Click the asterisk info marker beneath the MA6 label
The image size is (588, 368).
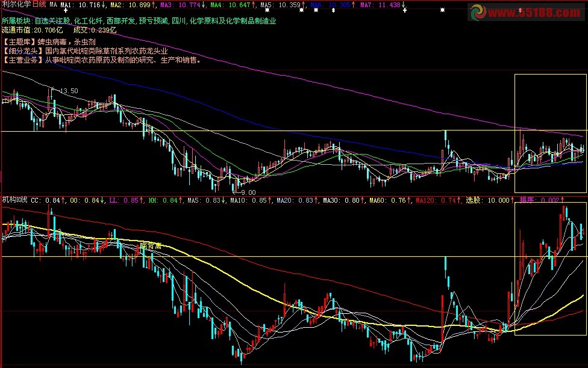(x=316, y=10)
